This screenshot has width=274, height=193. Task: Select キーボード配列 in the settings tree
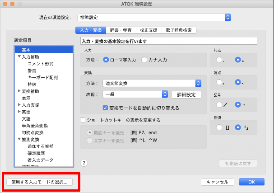42,77
